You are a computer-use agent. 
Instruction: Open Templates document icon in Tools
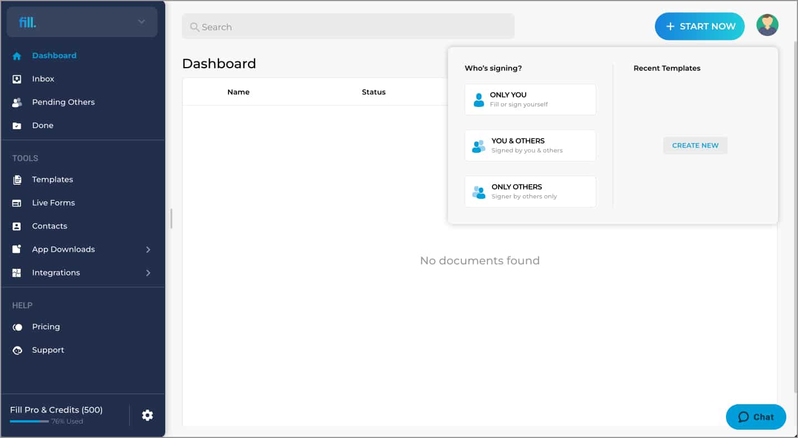point(17,180)
